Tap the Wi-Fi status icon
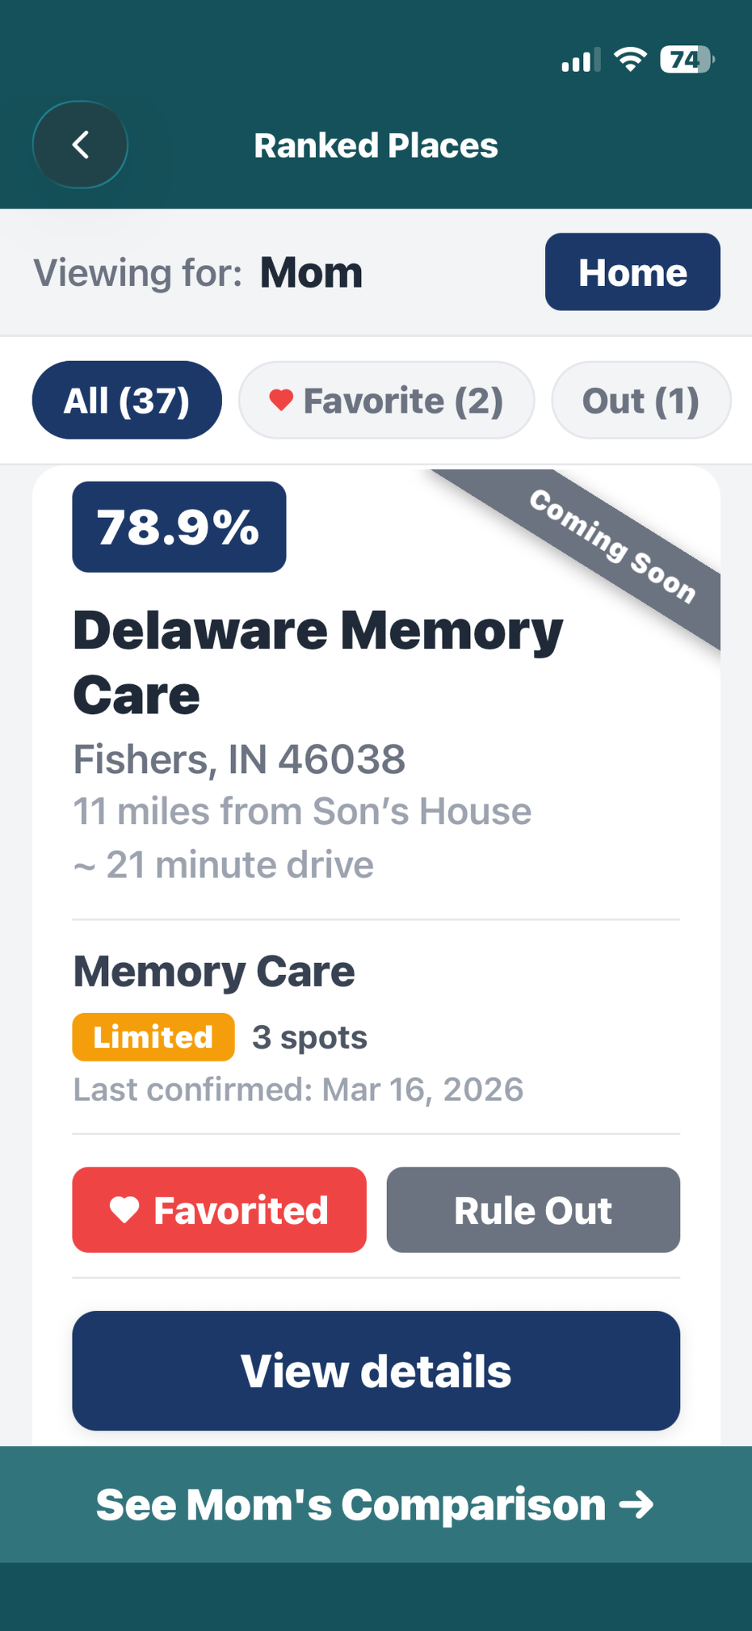This screenshot has height=1631, width=752. (x=630, y=60)
